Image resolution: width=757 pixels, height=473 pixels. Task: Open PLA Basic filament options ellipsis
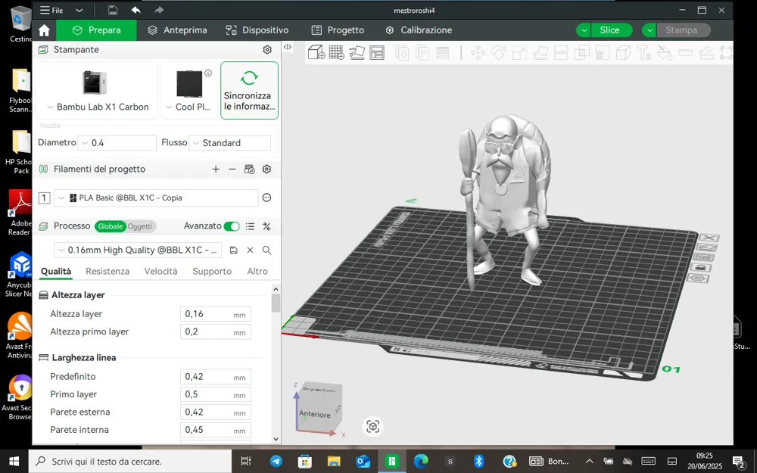coord(266,198)
